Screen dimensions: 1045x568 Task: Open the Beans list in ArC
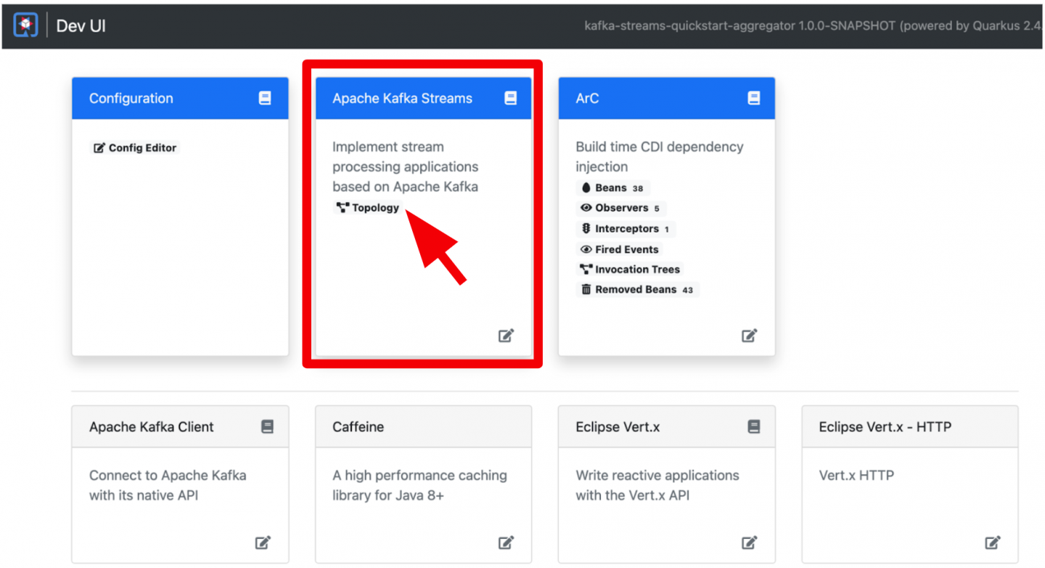(x=612, y=187)
